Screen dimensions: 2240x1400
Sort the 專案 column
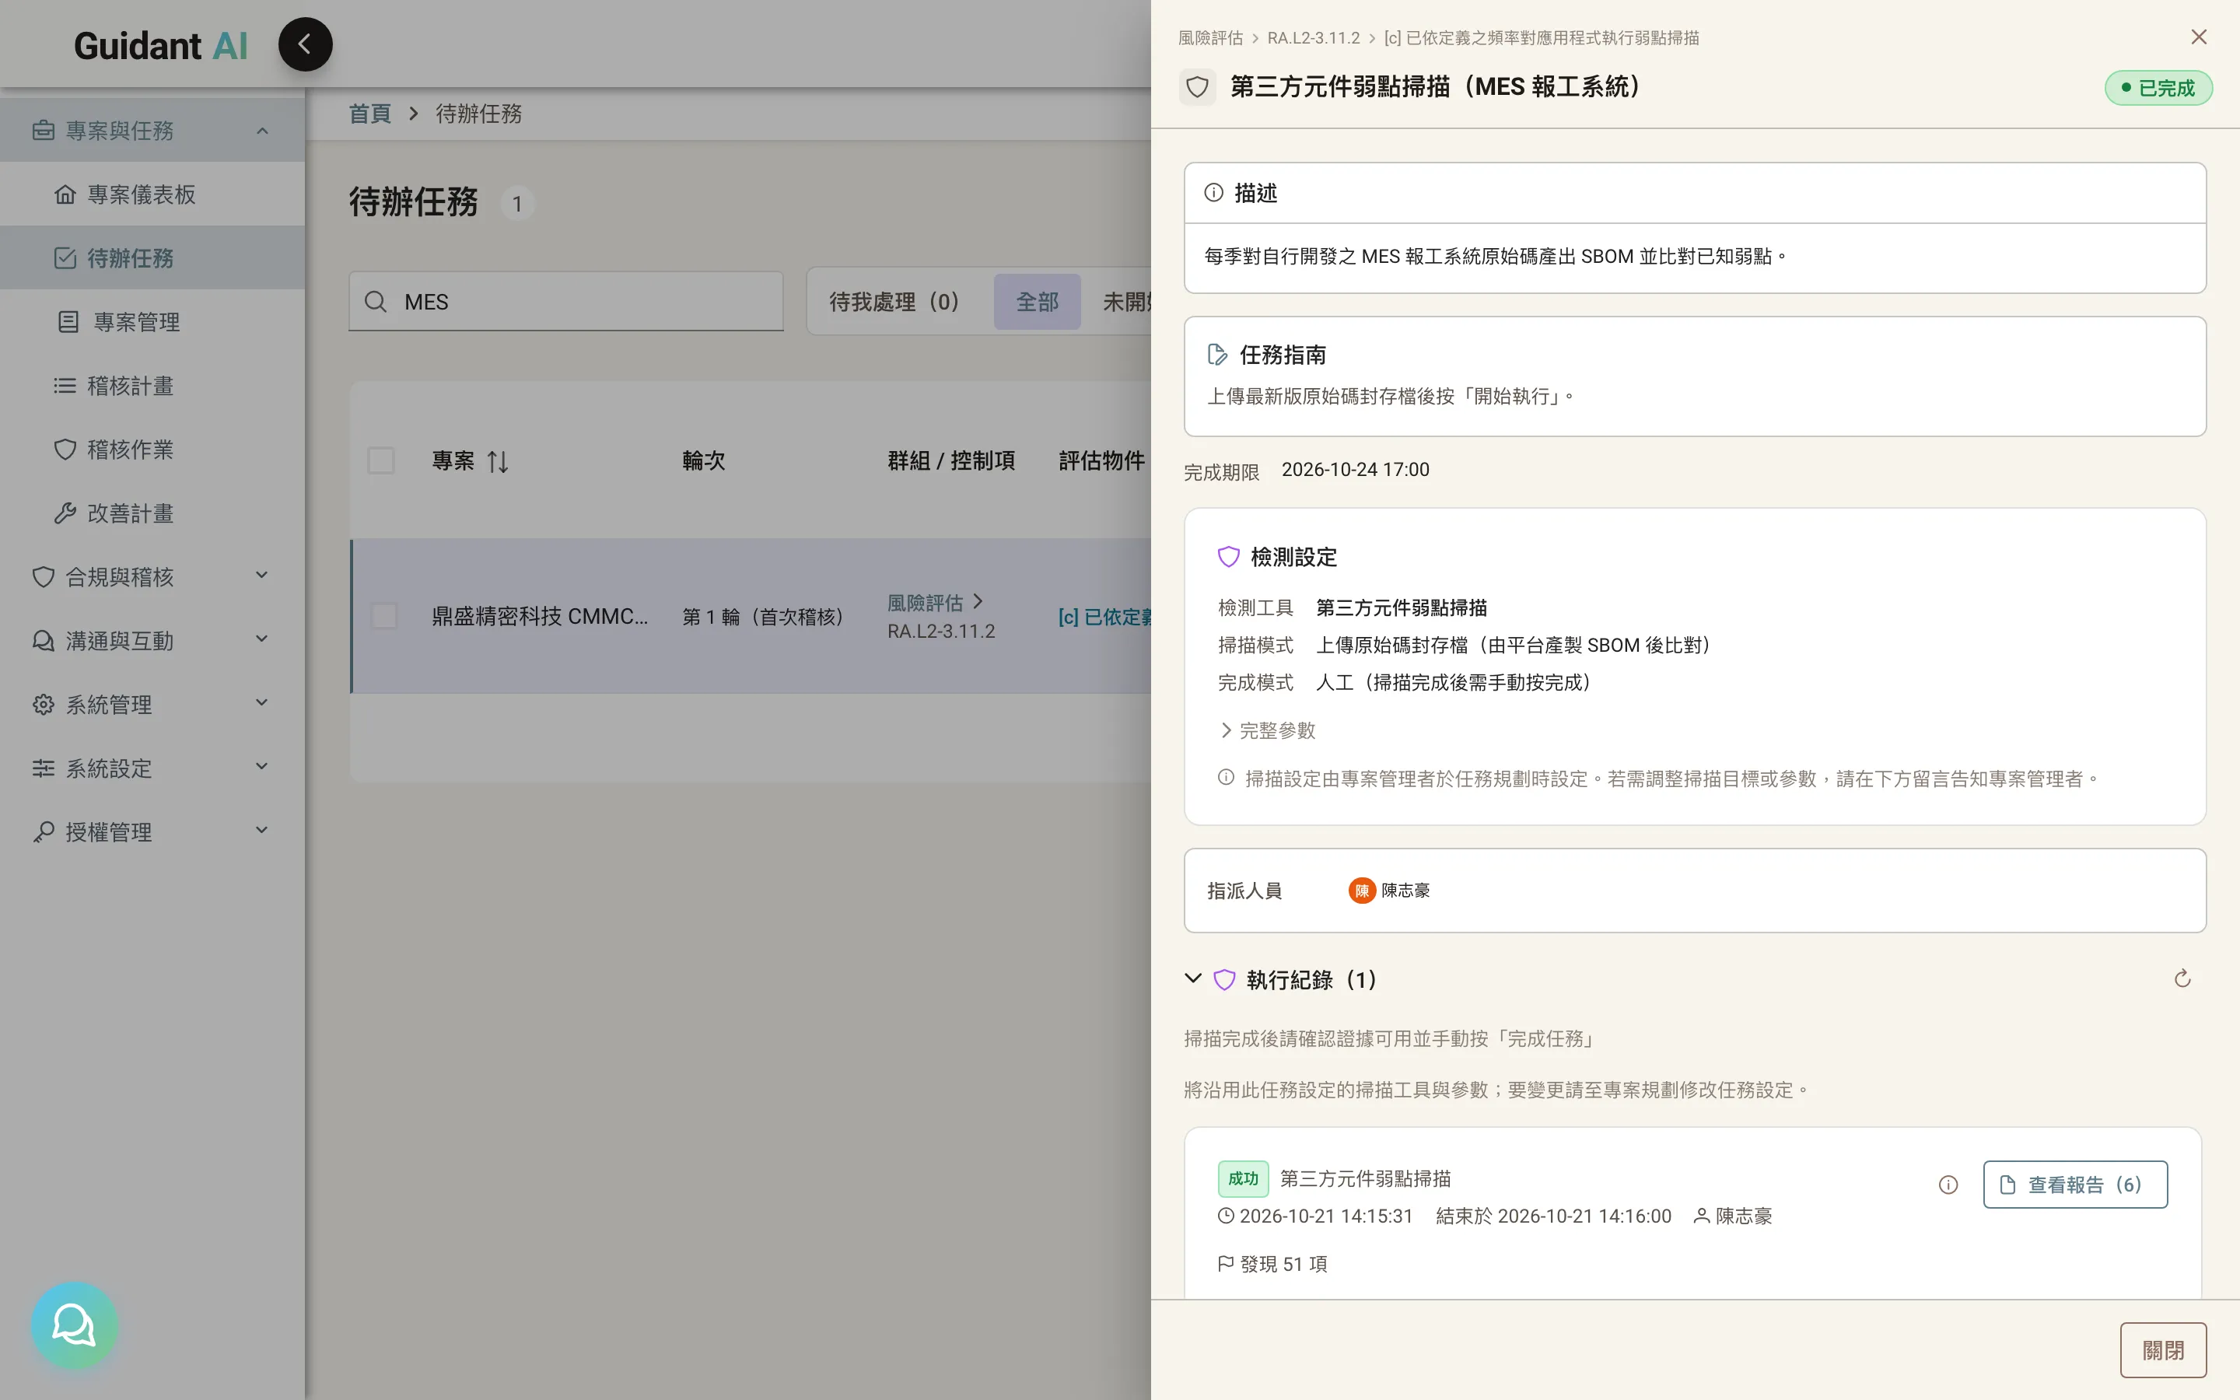(x=497, y=461)
